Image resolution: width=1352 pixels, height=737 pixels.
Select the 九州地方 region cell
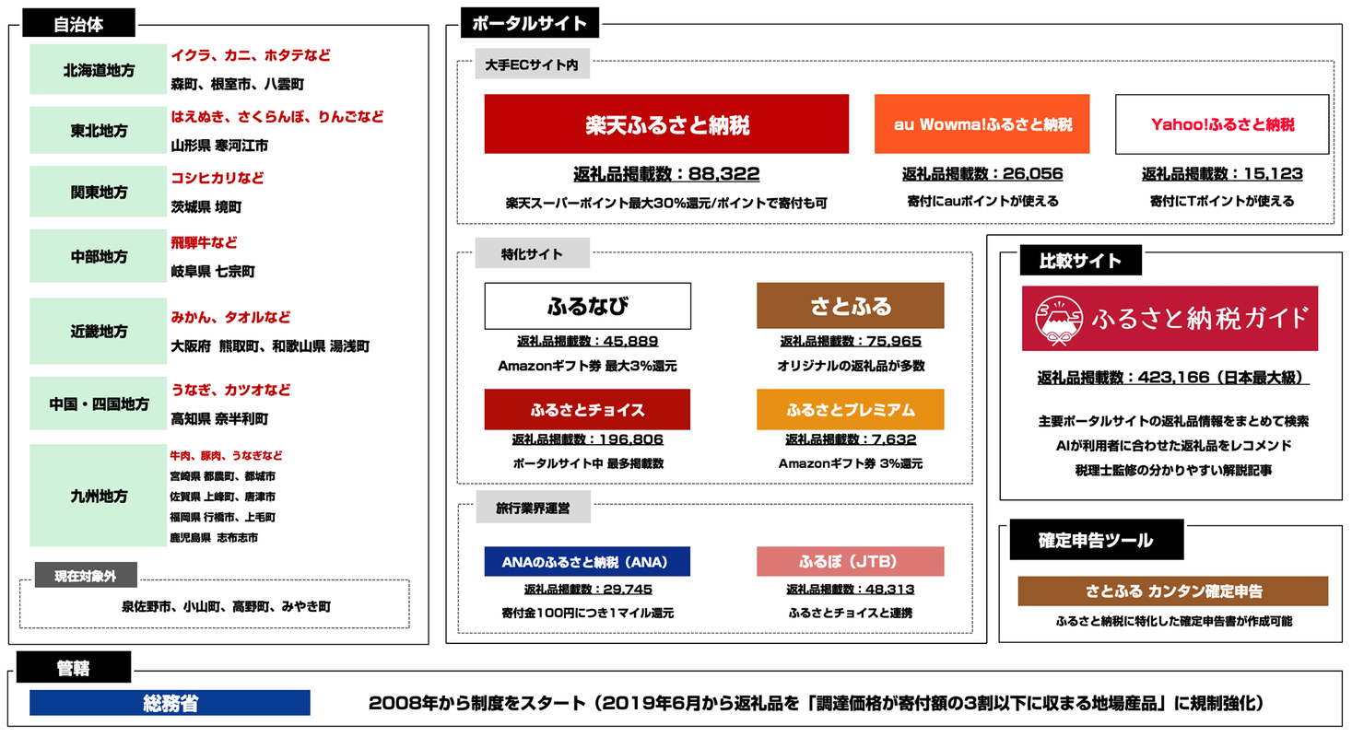pyautogui.click(x=98, y=496)
